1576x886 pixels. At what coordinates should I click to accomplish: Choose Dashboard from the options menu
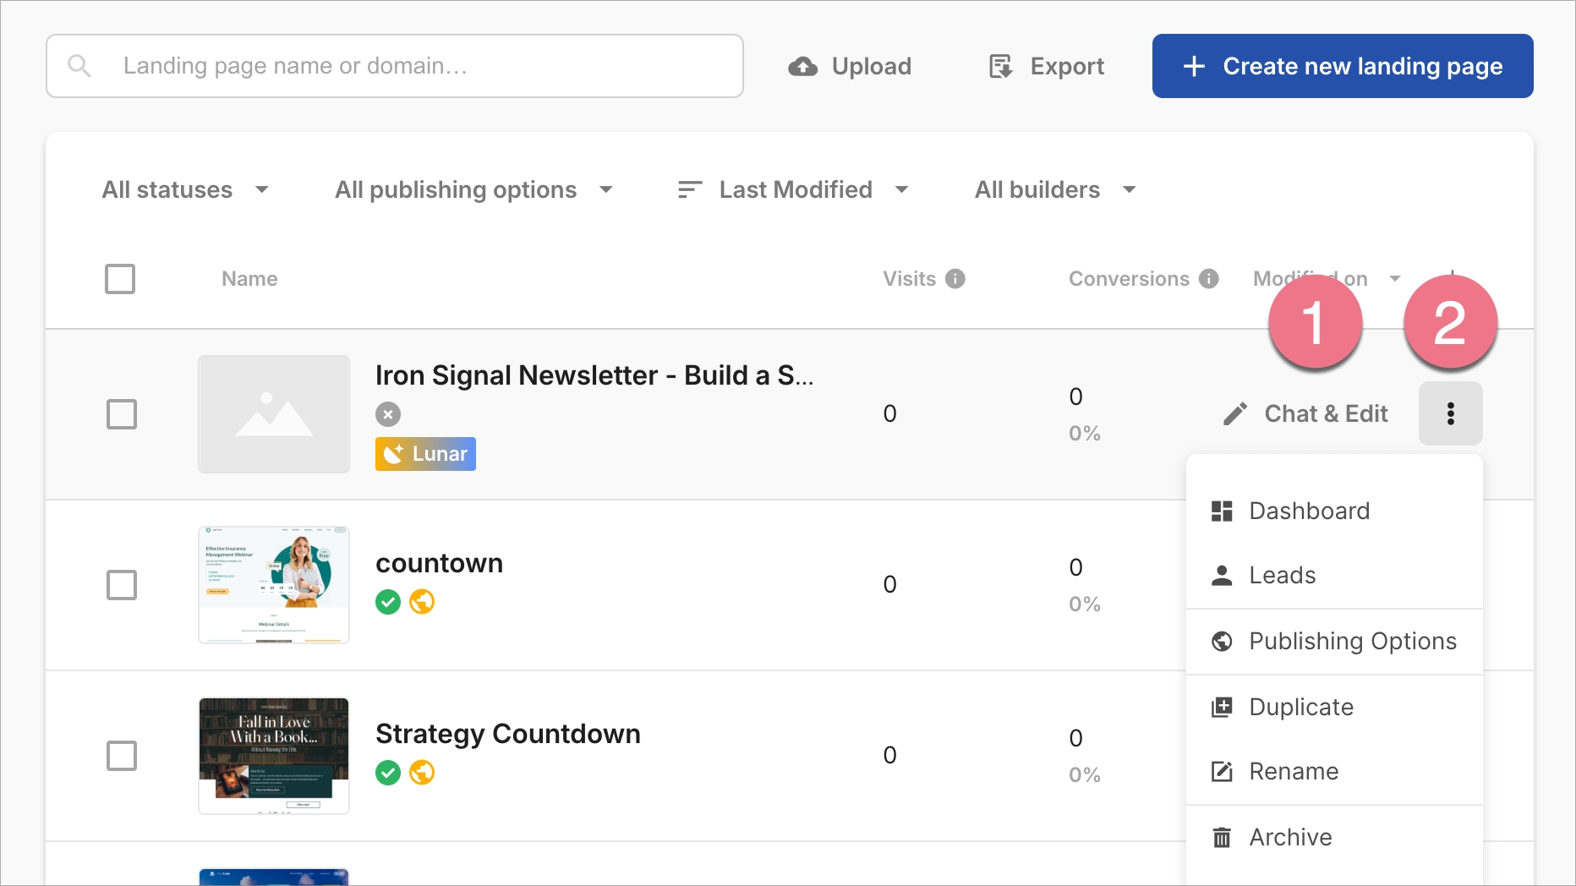[x=1334, y=511]
